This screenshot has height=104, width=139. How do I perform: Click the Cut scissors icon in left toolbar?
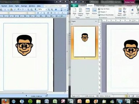click(x=5, y=10)
